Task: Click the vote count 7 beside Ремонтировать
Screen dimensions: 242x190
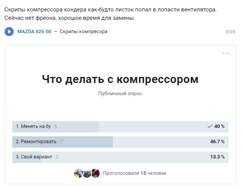Action: pos(61,142)
